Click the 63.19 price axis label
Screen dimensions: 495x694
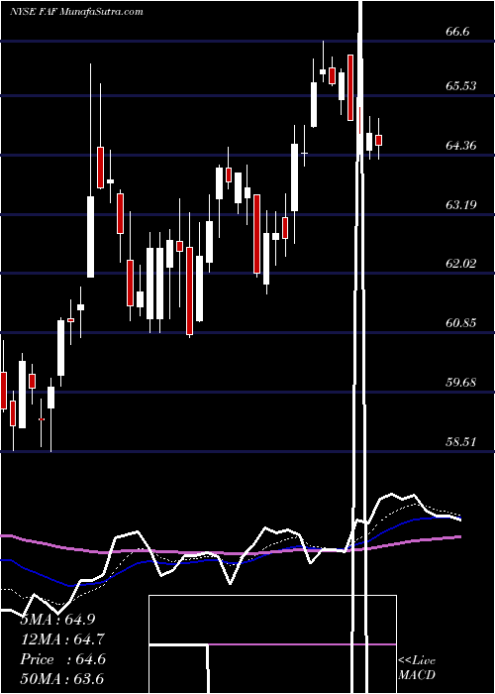[461, 204]
